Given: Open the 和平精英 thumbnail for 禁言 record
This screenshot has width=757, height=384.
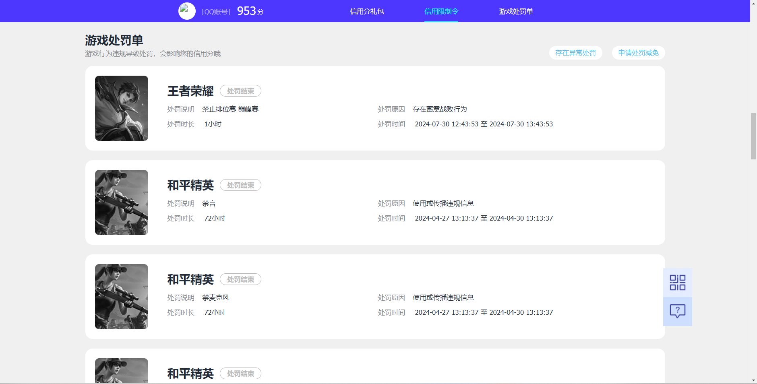Looking at the screenshot, I should click(x=122, y=202).
